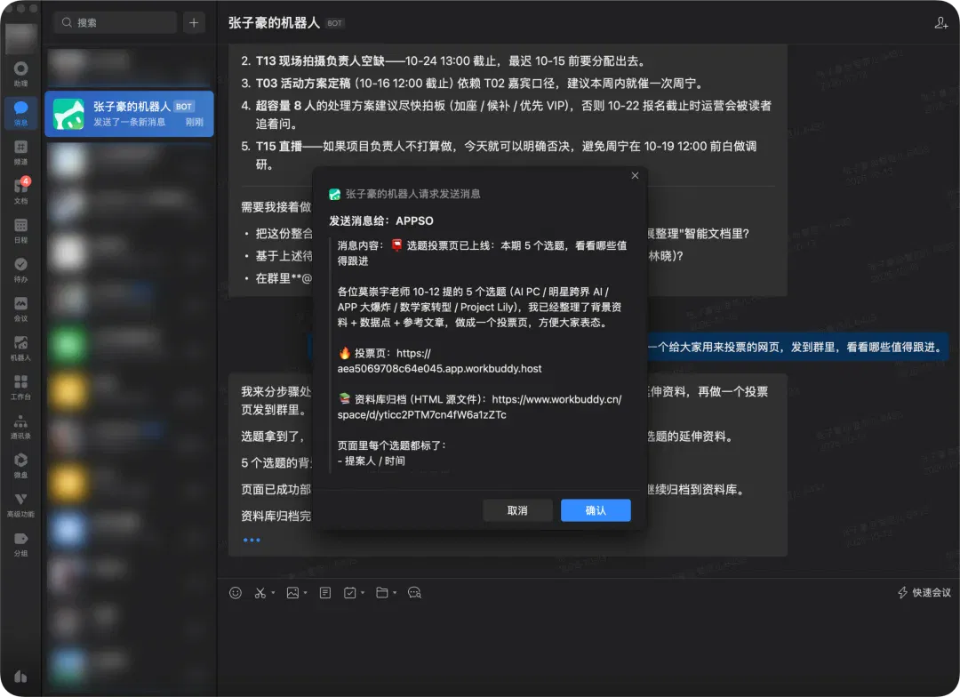Viewport: 960px width, 697px height.
Task: Click 确认 to confirm sending message
Action: point(596,510)
